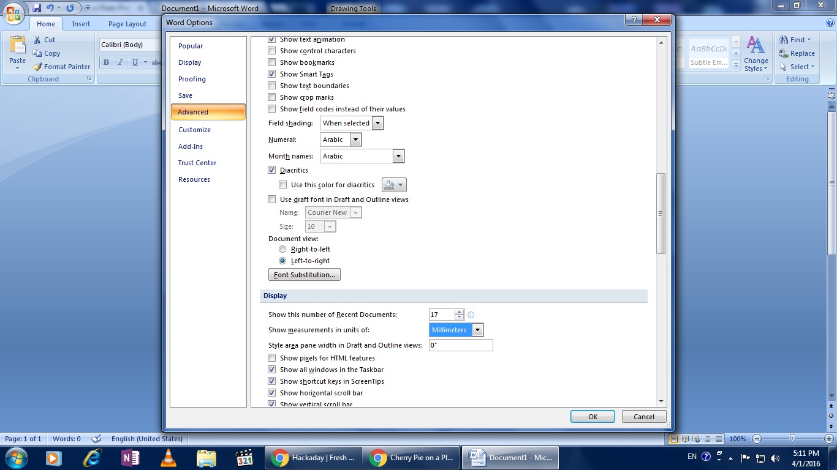Click the blue Word Help icon
This screenshot has height=470, width=837.
[830, 21]
